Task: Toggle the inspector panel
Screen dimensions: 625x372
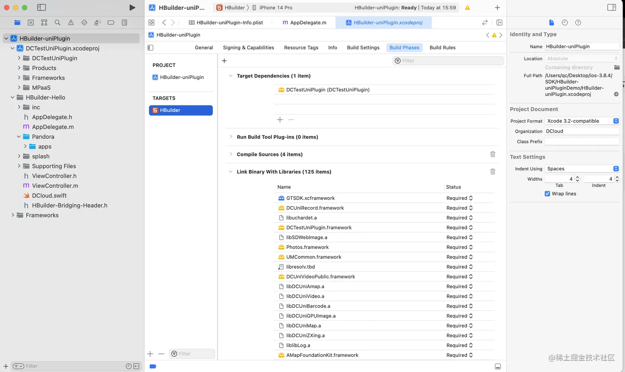Action: click(612, 7)
